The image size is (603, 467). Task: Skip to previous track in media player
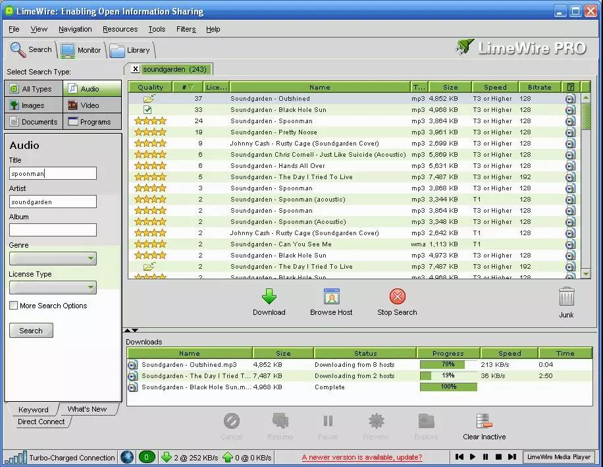coord(459,456)
